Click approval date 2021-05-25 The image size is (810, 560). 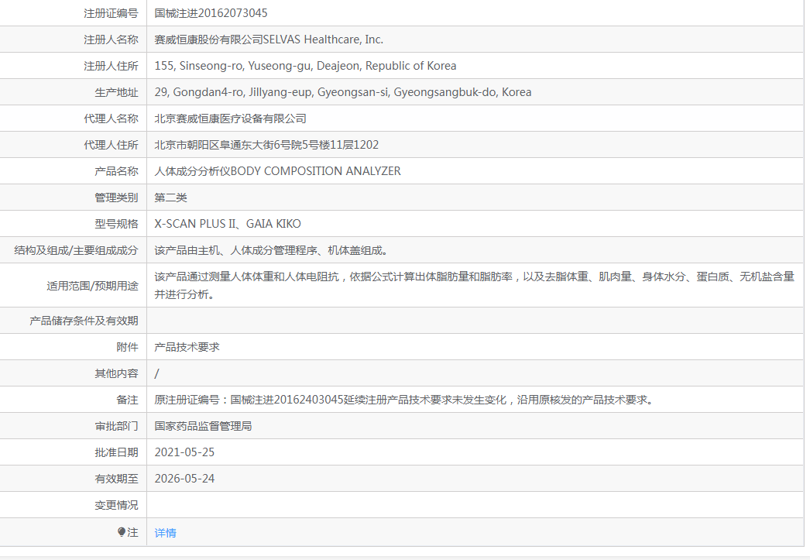click(x=184, y=452)
